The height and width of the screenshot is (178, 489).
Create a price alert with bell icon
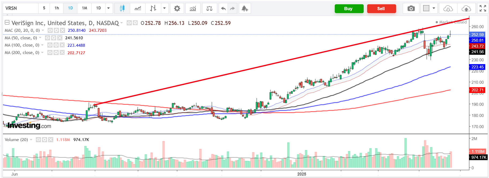click(245, 8)
